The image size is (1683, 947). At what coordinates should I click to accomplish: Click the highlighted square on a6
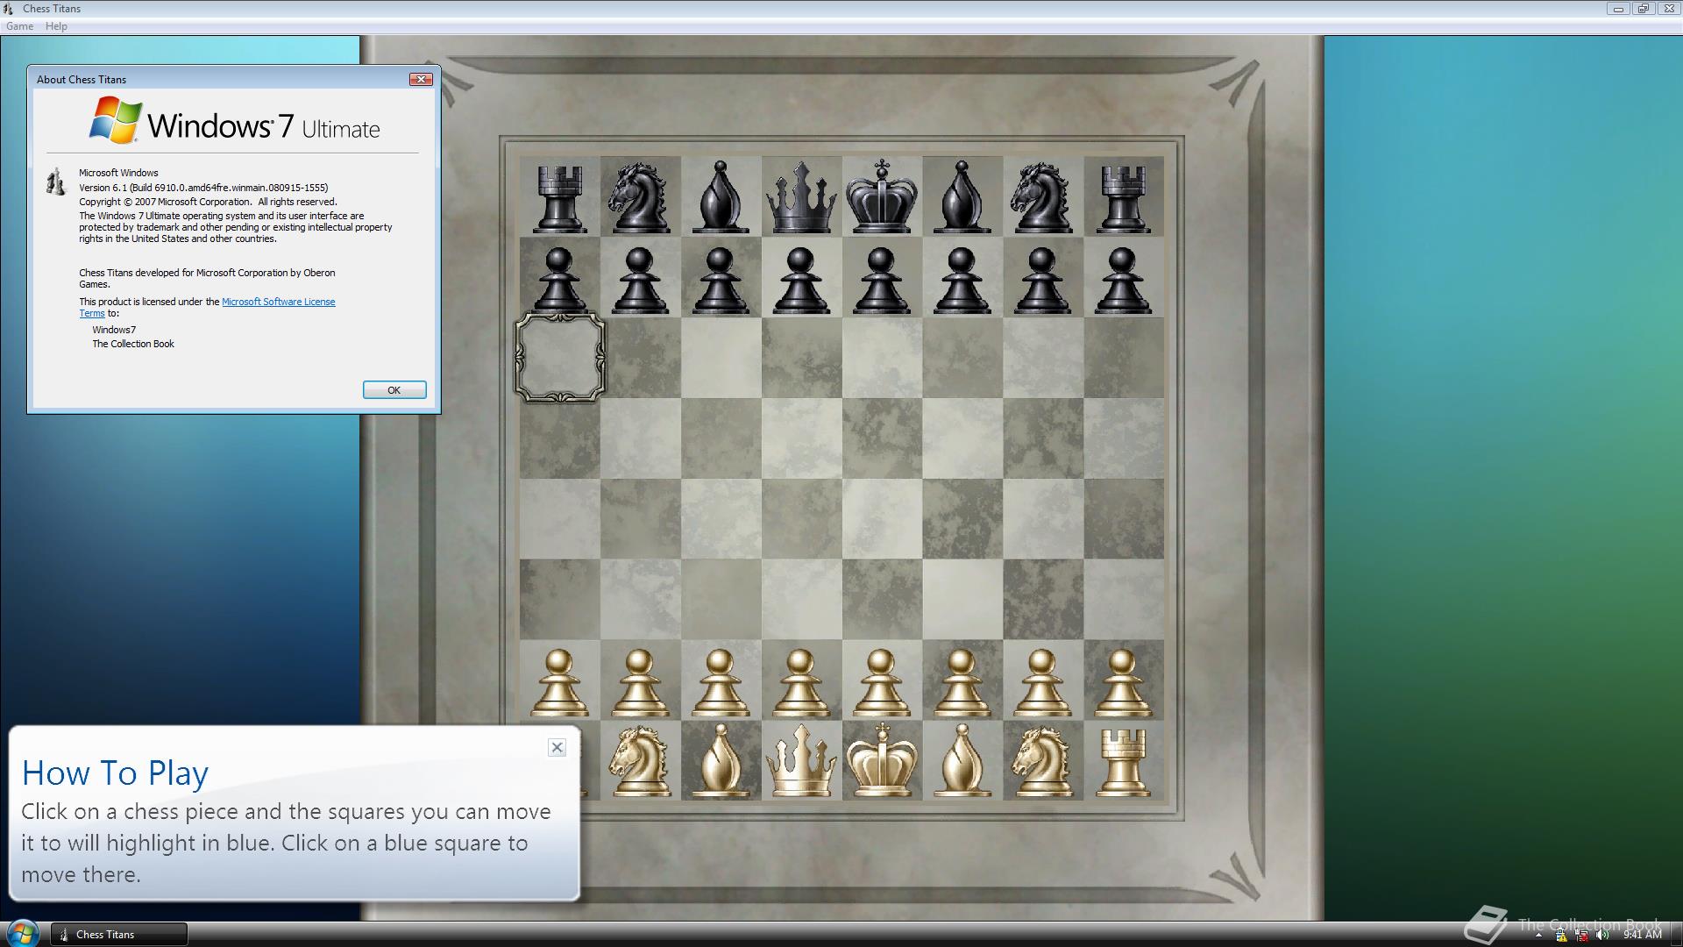coord(559,358)
